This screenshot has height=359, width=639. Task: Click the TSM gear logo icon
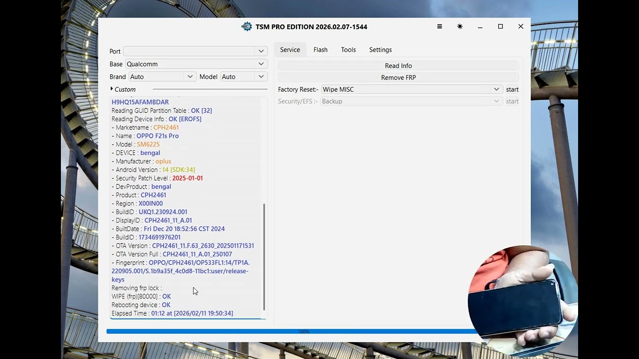247,27
